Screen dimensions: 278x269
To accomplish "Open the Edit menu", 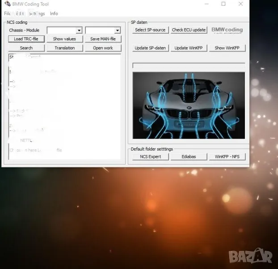I will (x=20, y=13).
